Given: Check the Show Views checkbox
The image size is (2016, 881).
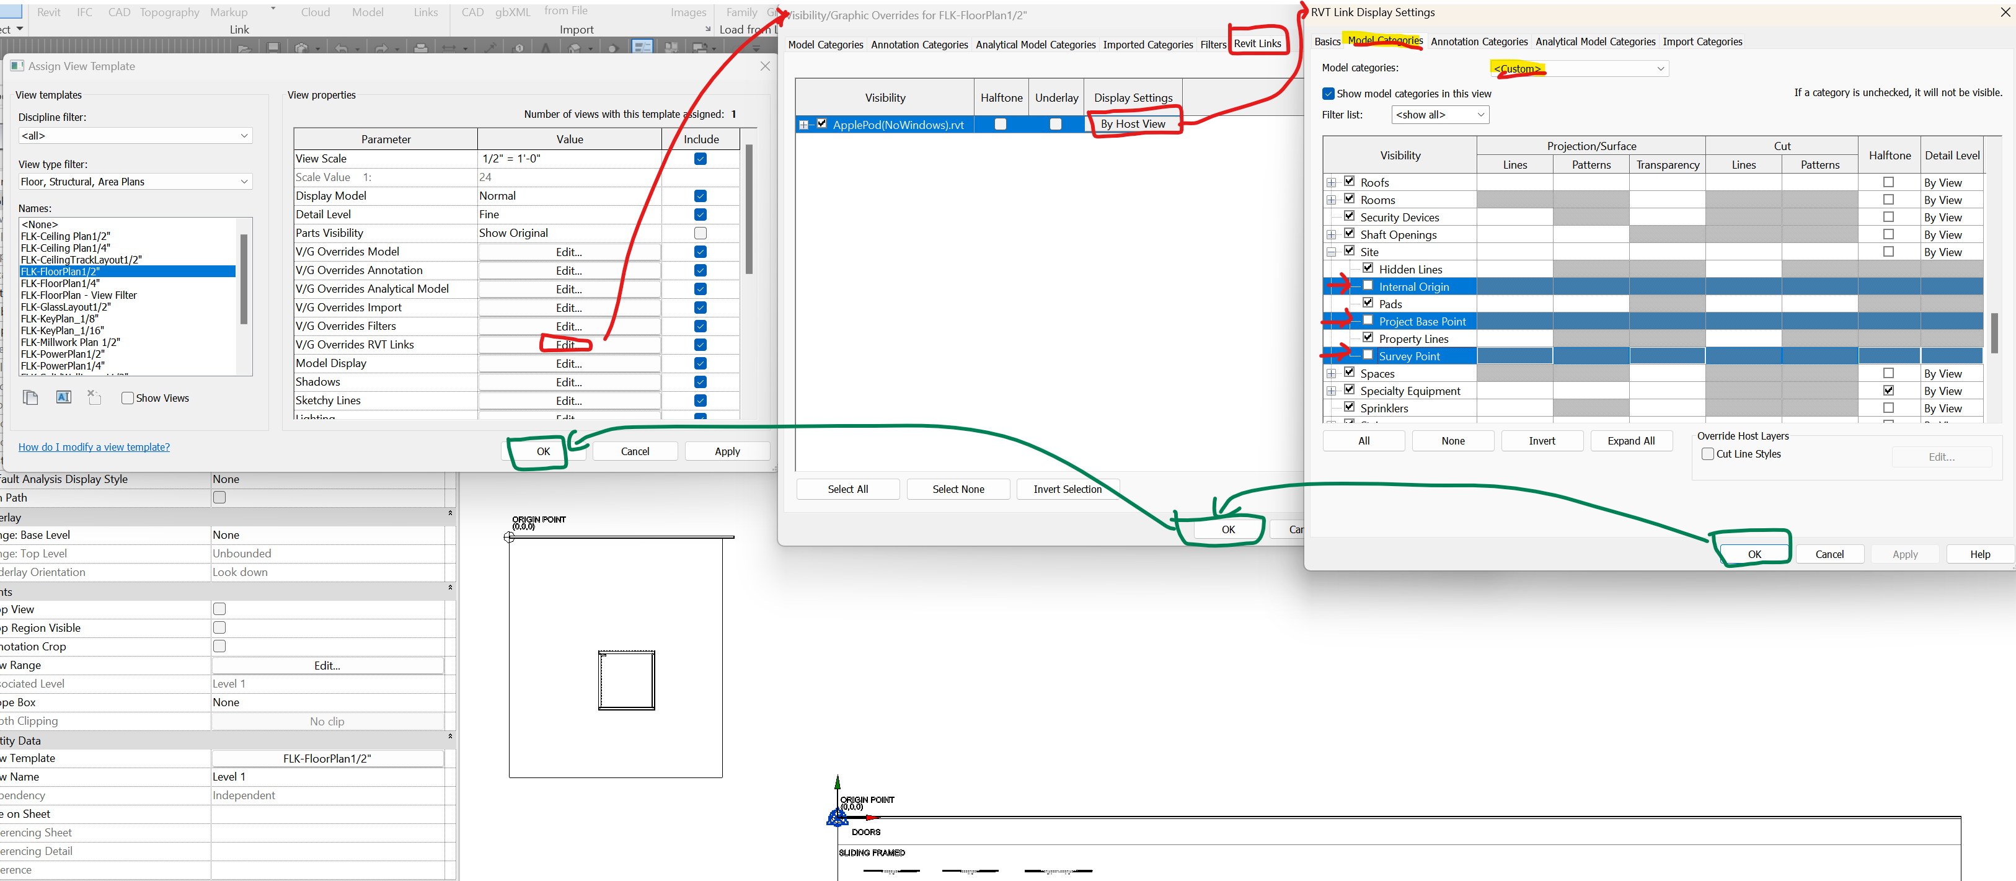Looking at the screenshot, I should pos(128,398).
